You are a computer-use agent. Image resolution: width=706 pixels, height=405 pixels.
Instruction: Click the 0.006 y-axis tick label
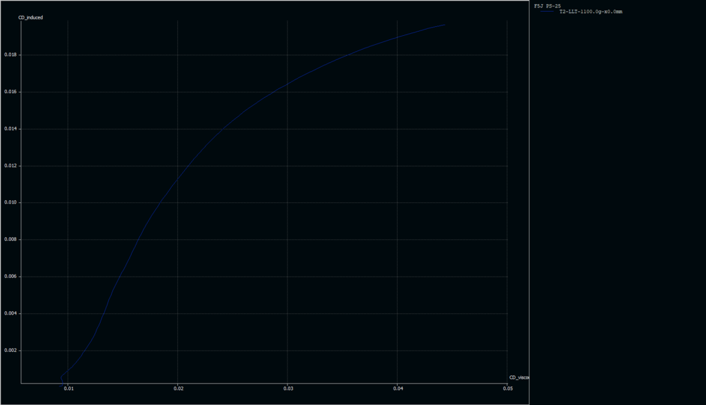point(11,277)
